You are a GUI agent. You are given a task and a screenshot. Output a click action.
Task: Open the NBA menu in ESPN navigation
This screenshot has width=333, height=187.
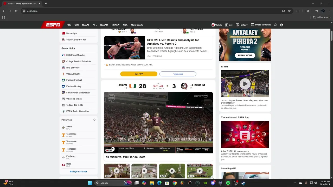(125, 25)
